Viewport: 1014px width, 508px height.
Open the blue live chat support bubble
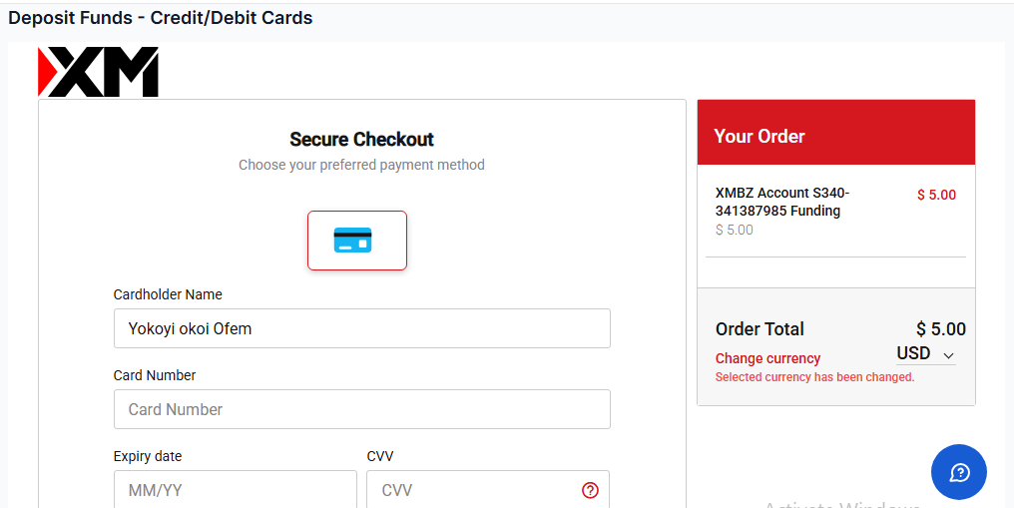pyautogui.click(x=958, y=472)
